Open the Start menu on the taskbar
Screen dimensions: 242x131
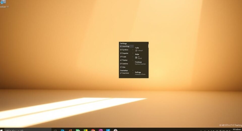tap(2, 130)
